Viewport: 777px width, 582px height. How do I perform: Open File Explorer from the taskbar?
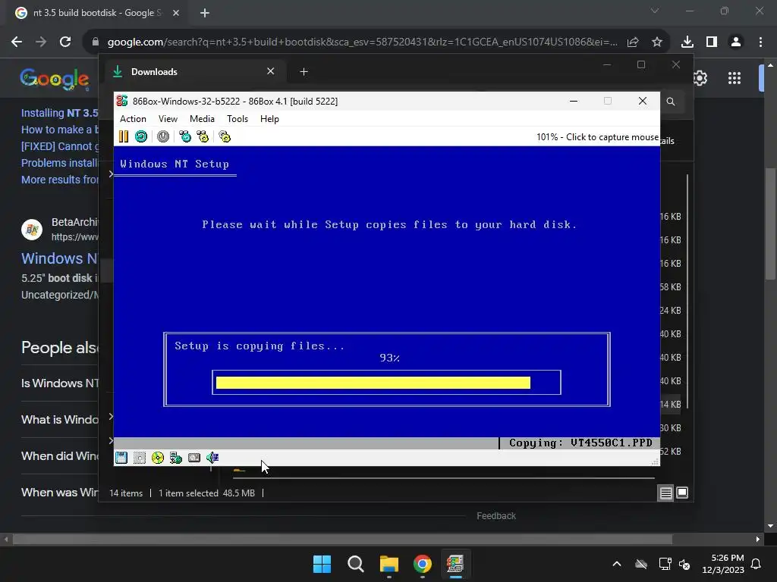click(x=389, y=564)
